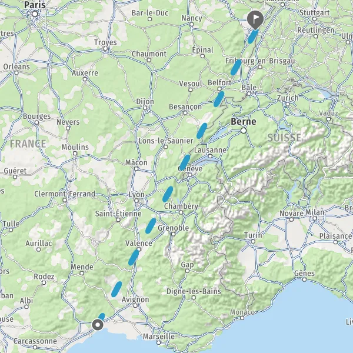353x353 pixels.
Task: Click the Clermont-Ferrand city label
Action: click(65, 194)
